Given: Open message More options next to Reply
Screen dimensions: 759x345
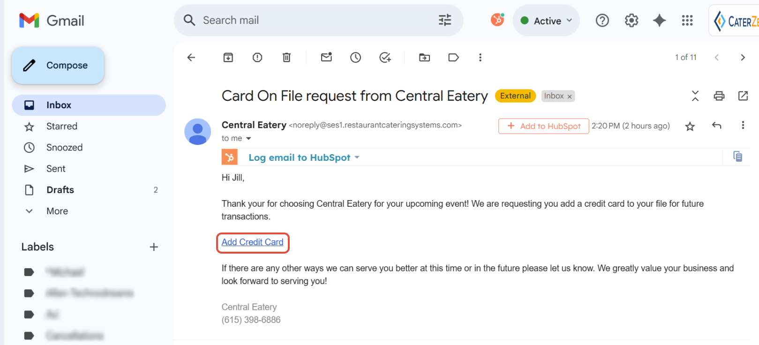Looking at the screenshot, I should pos(743,126).
